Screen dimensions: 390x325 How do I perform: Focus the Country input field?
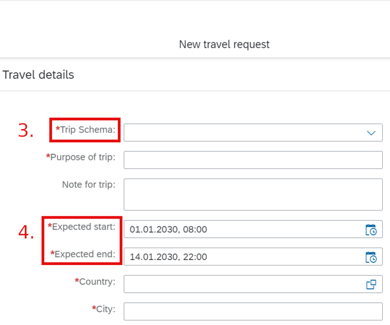253,284
